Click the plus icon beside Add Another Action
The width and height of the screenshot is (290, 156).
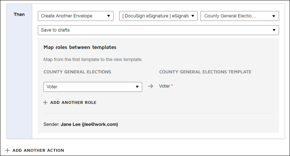pos(7,150)
